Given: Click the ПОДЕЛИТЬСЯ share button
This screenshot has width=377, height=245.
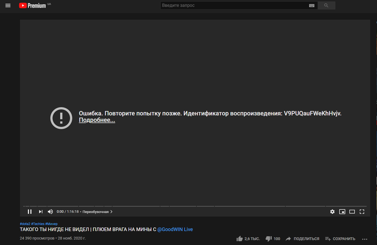Looking at the screenshot, I should (302, 239).
